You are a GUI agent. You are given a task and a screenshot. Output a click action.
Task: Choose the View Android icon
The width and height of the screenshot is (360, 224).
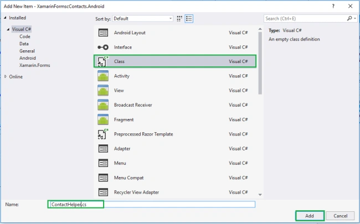pyautogui.click(x=103, y=90)
